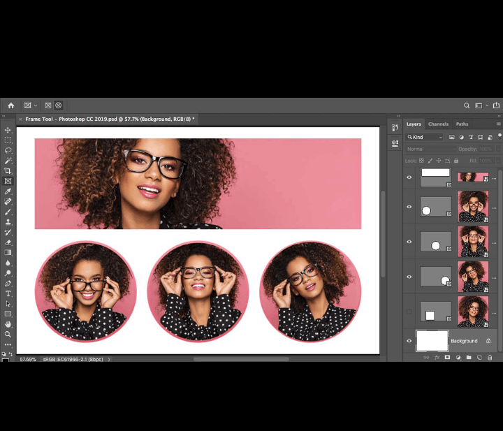
Task: Choose the Eyedropper tool
Action: click(x=8, y=191)
